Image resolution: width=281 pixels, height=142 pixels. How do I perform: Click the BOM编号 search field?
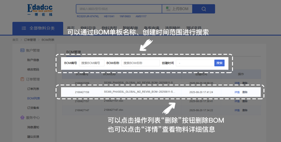[x=92, y=63]
